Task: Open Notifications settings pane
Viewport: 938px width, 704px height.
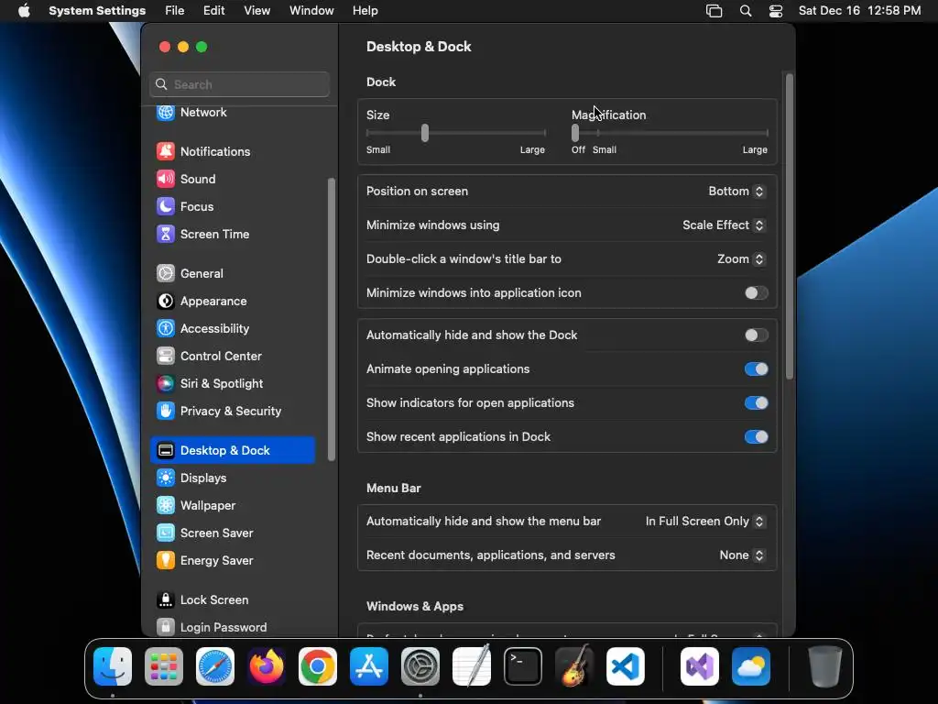Action: 233,151
